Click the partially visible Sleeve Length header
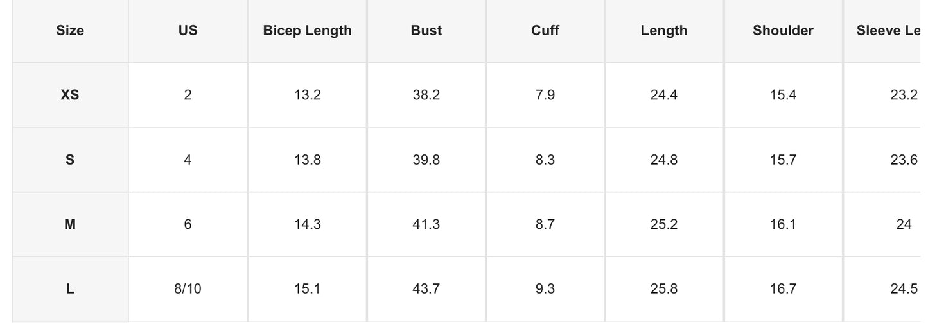This screenshot has width=928, height=325. point(889,30)
